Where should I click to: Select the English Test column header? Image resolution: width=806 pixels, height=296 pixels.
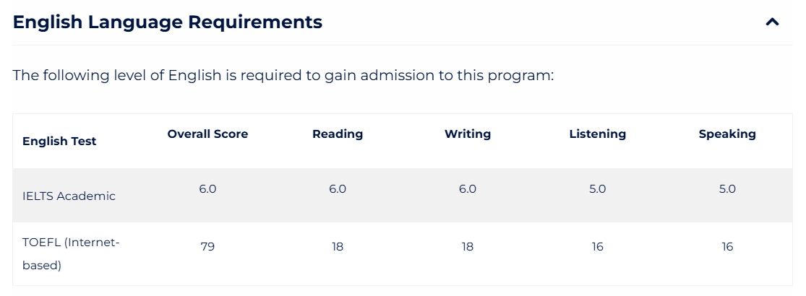coord(59,141)
